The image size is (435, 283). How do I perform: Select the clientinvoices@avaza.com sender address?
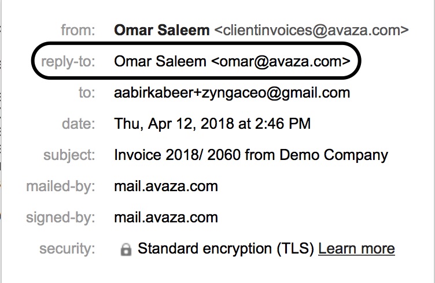point(312,30)
